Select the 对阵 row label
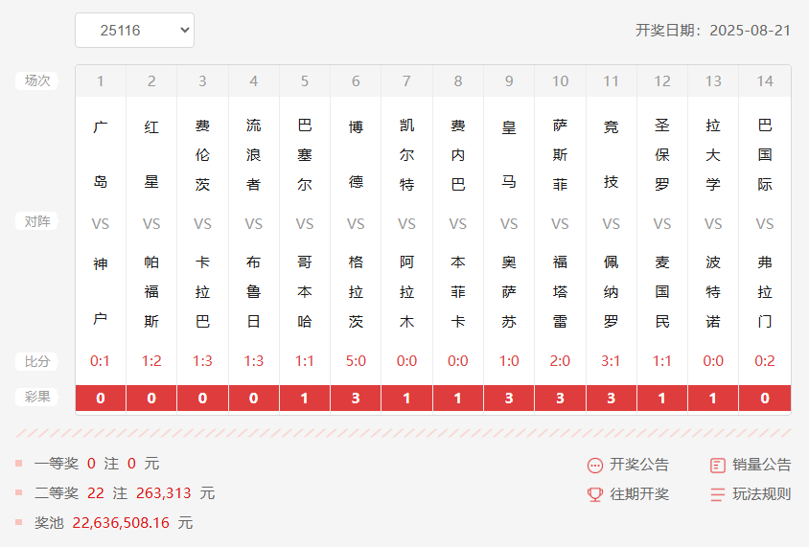The height and width of the screenshot is (547, 809). tap(37, 221)
